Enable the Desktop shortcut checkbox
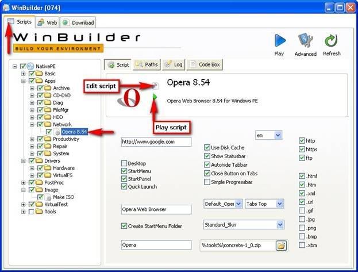This screenshot has width=358, height=272. click(x=124, y=163)
